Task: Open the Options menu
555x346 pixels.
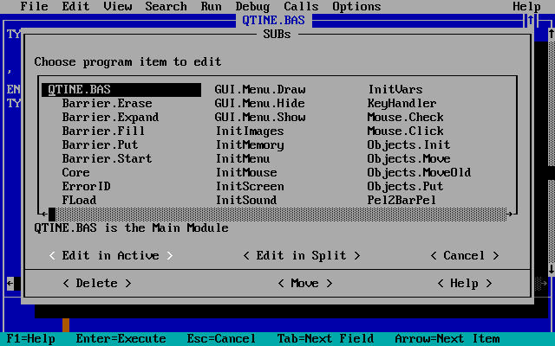Action: [356, 6]
